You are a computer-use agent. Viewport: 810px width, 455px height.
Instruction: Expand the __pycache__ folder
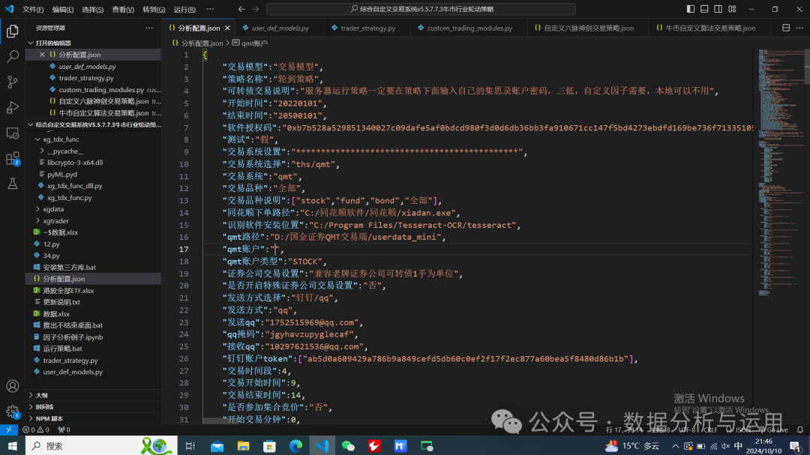click(x=42, y=151)
